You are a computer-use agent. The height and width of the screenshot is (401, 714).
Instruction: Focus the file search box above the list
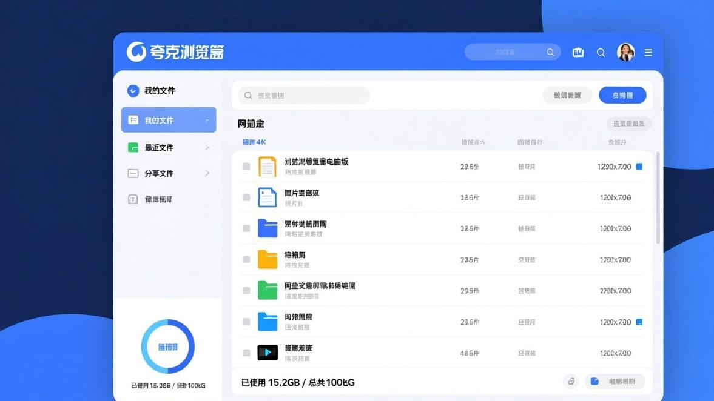tap(304, 96)
